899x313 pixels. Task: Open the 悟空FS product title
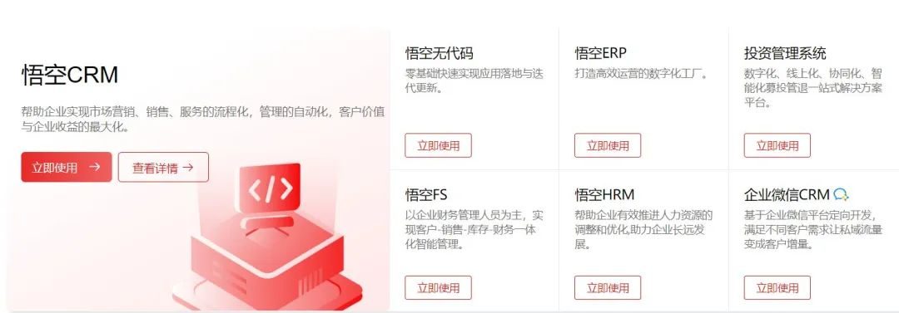426,195
